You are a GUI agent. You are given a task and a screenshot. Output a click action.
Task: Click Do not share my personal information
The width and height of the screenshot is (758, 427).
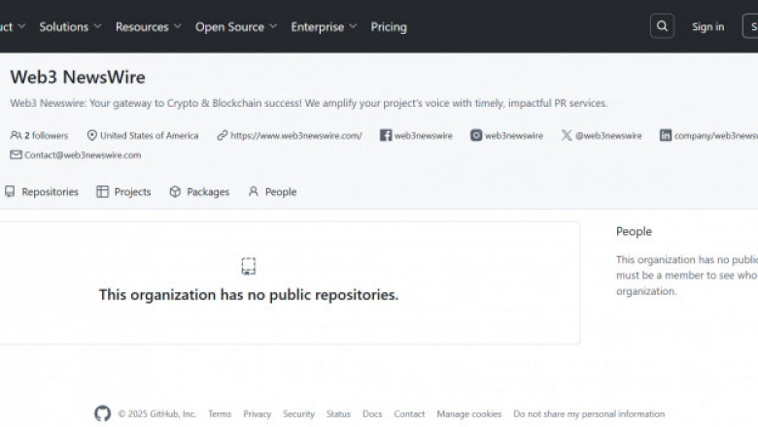tap(589, 413)
